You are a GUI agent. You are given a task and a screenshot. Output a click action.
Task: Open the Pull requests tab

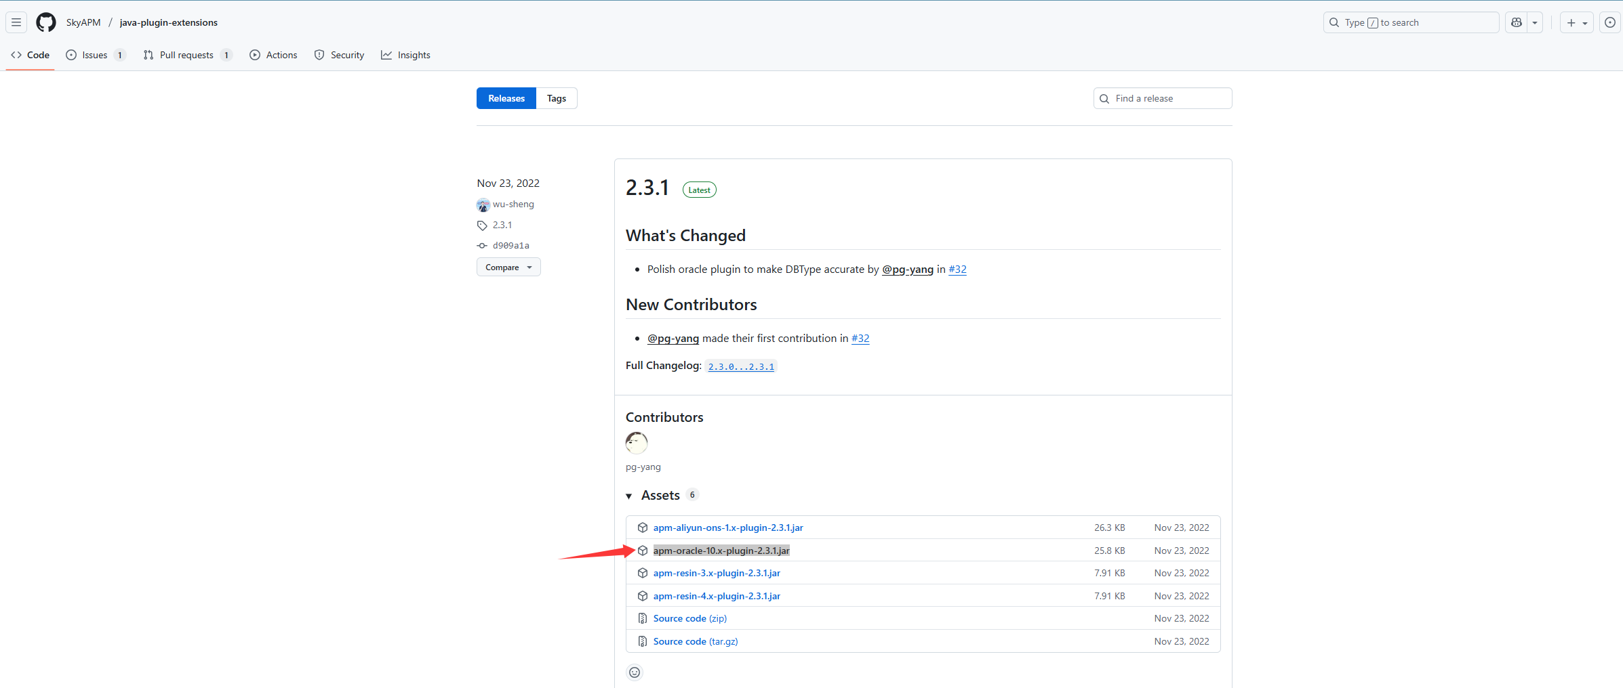click(188, 55)
